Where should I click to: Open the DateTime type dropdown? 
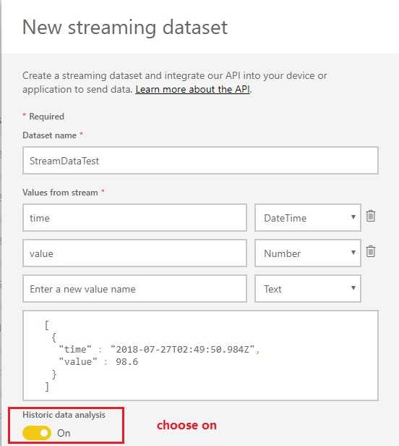click(x=308, y=218)
